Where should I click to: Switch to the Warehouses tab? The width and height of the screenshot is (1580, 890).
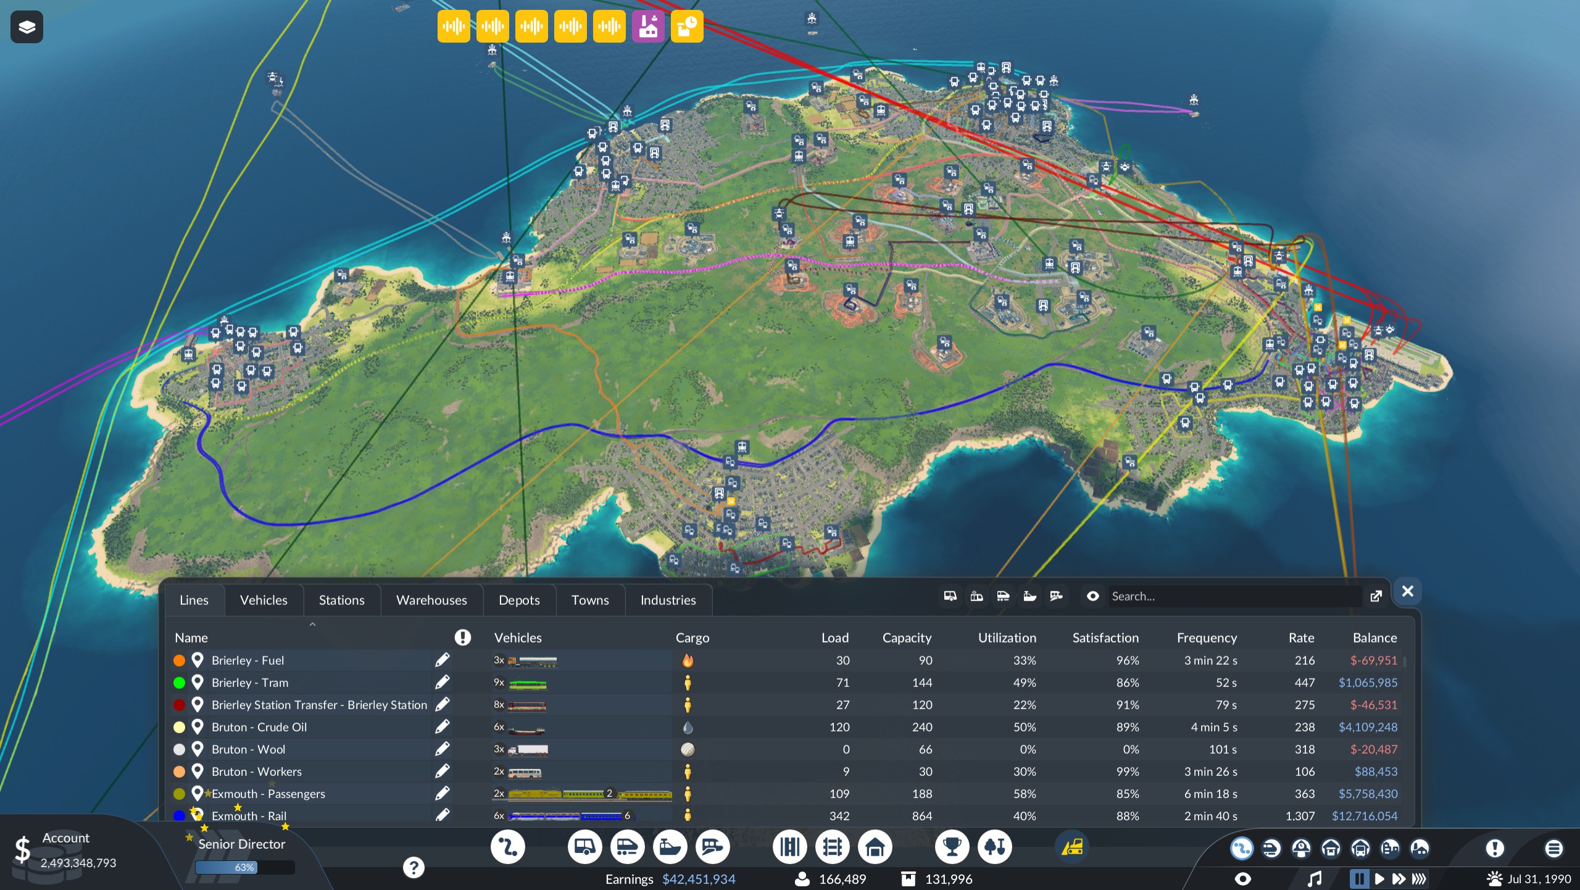431,600
